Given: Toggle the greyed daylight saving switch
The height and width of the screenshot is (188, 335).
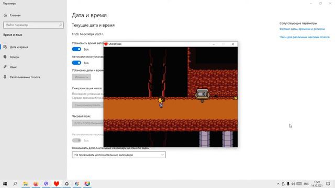Looking at the screenshot, I should (x=76, y=140).
